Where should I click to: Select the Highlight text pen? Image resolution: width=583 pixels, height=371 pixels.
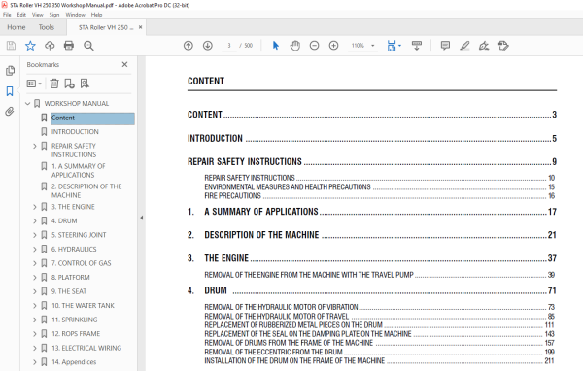(x=464, y=46)
